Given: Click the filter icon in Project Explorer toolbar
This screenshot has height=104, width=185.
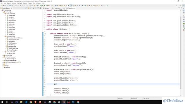Looking at the screenshot, I should (31, 8).
